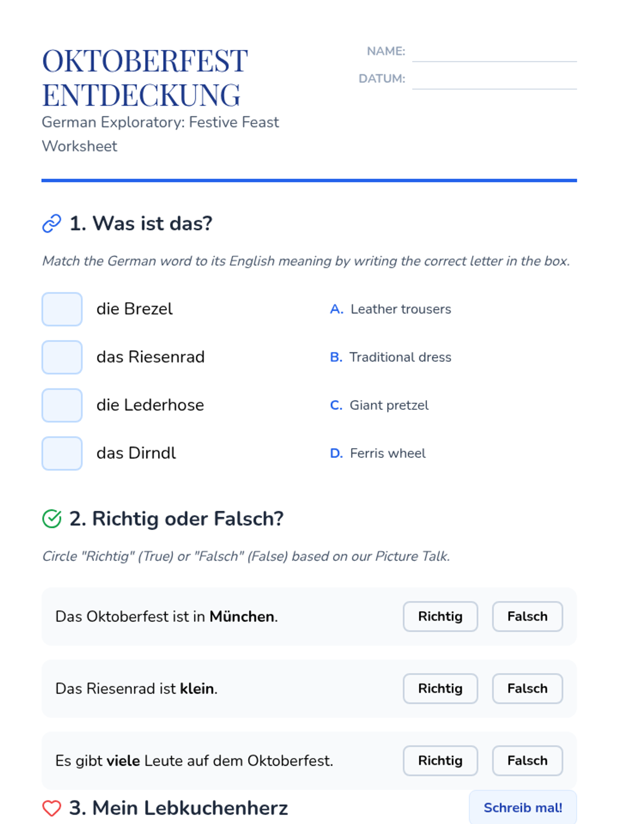Click the answer box next to das Riesenrad
This screenshot has height=824, width=618.
pos(62,357)
